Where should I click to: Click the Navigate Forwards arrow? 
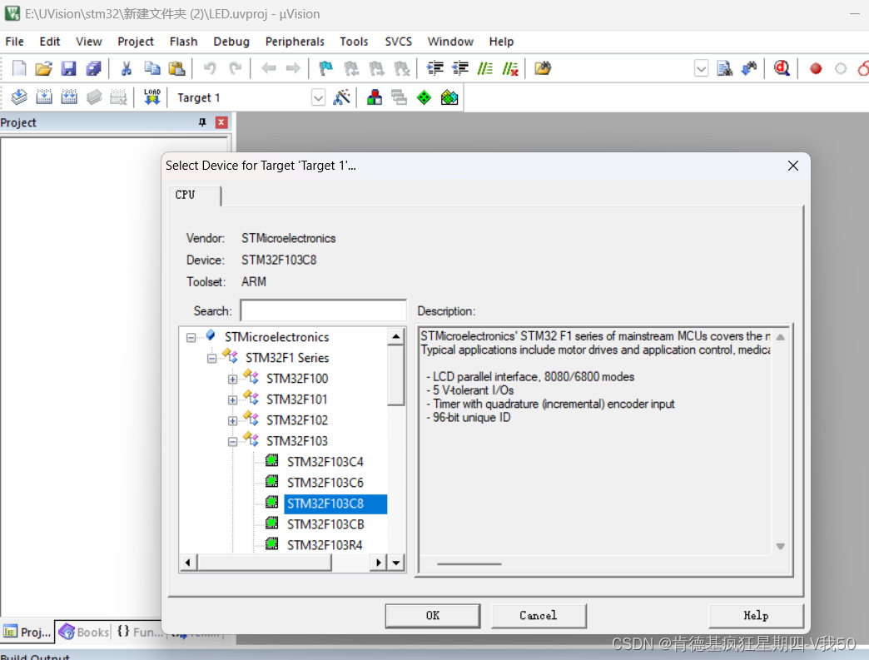click(293, 68)
